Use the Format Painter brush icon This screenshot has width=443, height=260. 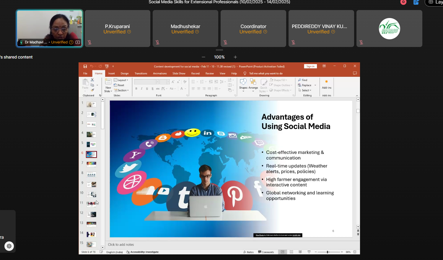(x=92, y=90)
